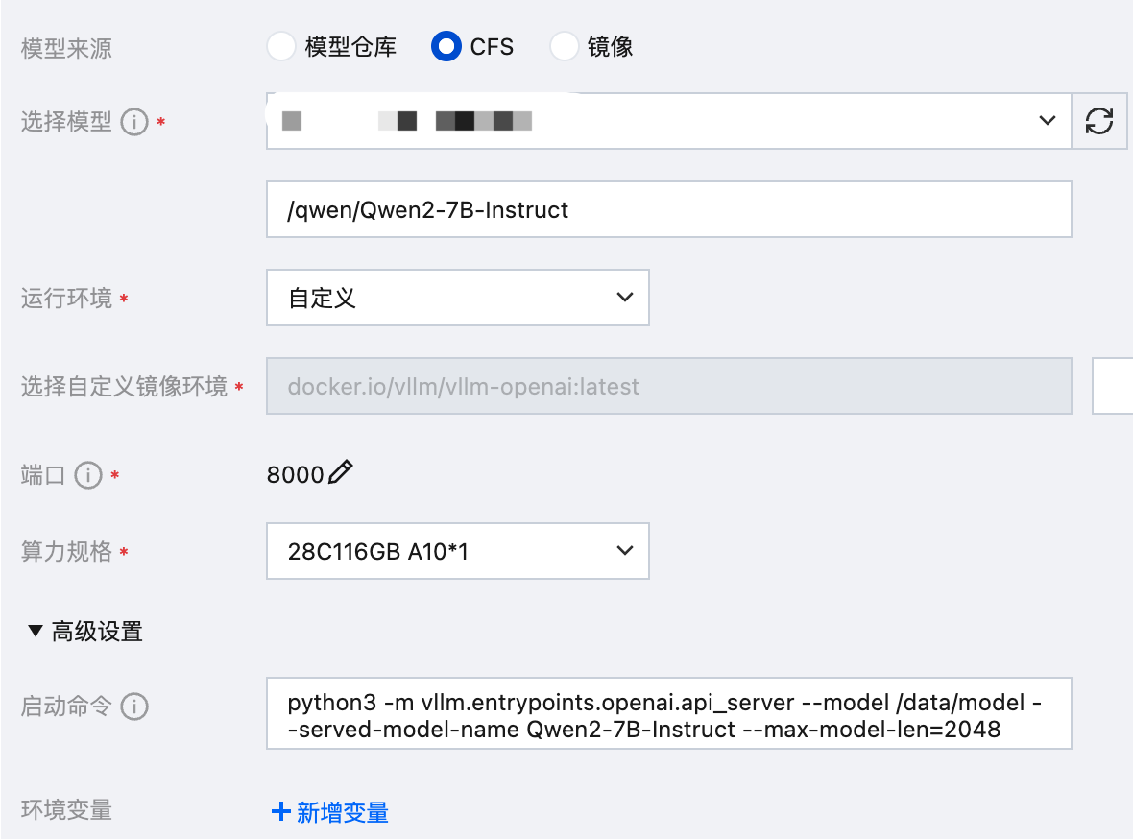The width and height of the screenshot is (1133, 839).
Task: Click the plus icon for 新增变量
Action: [280, 812]
